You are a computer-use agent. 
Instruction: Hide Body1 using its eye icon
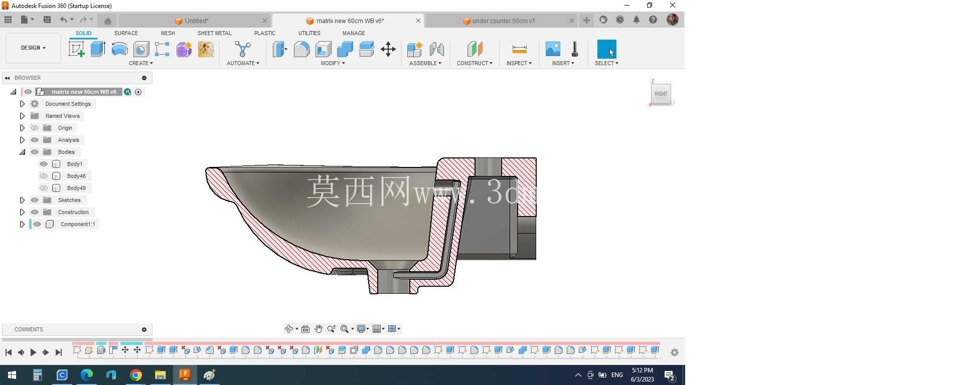pyautogui.click(x=44, y=164)
